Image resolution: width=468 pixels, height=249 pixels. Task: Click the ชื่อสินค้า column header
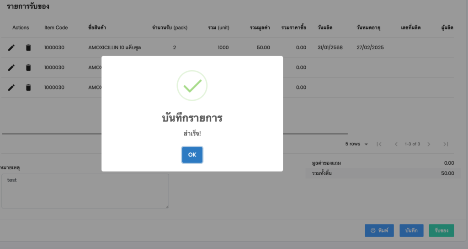[x=97, y=28]
